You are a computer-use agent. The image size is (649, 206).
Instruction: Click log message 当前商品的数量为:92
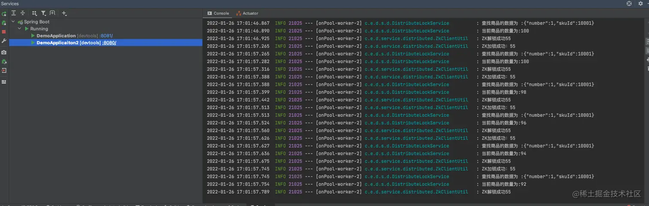click(504, 184)
